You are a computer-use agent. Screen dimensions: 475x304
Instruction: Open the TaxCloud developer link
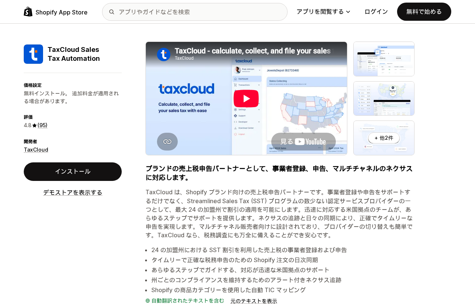(x=36, y=150)
